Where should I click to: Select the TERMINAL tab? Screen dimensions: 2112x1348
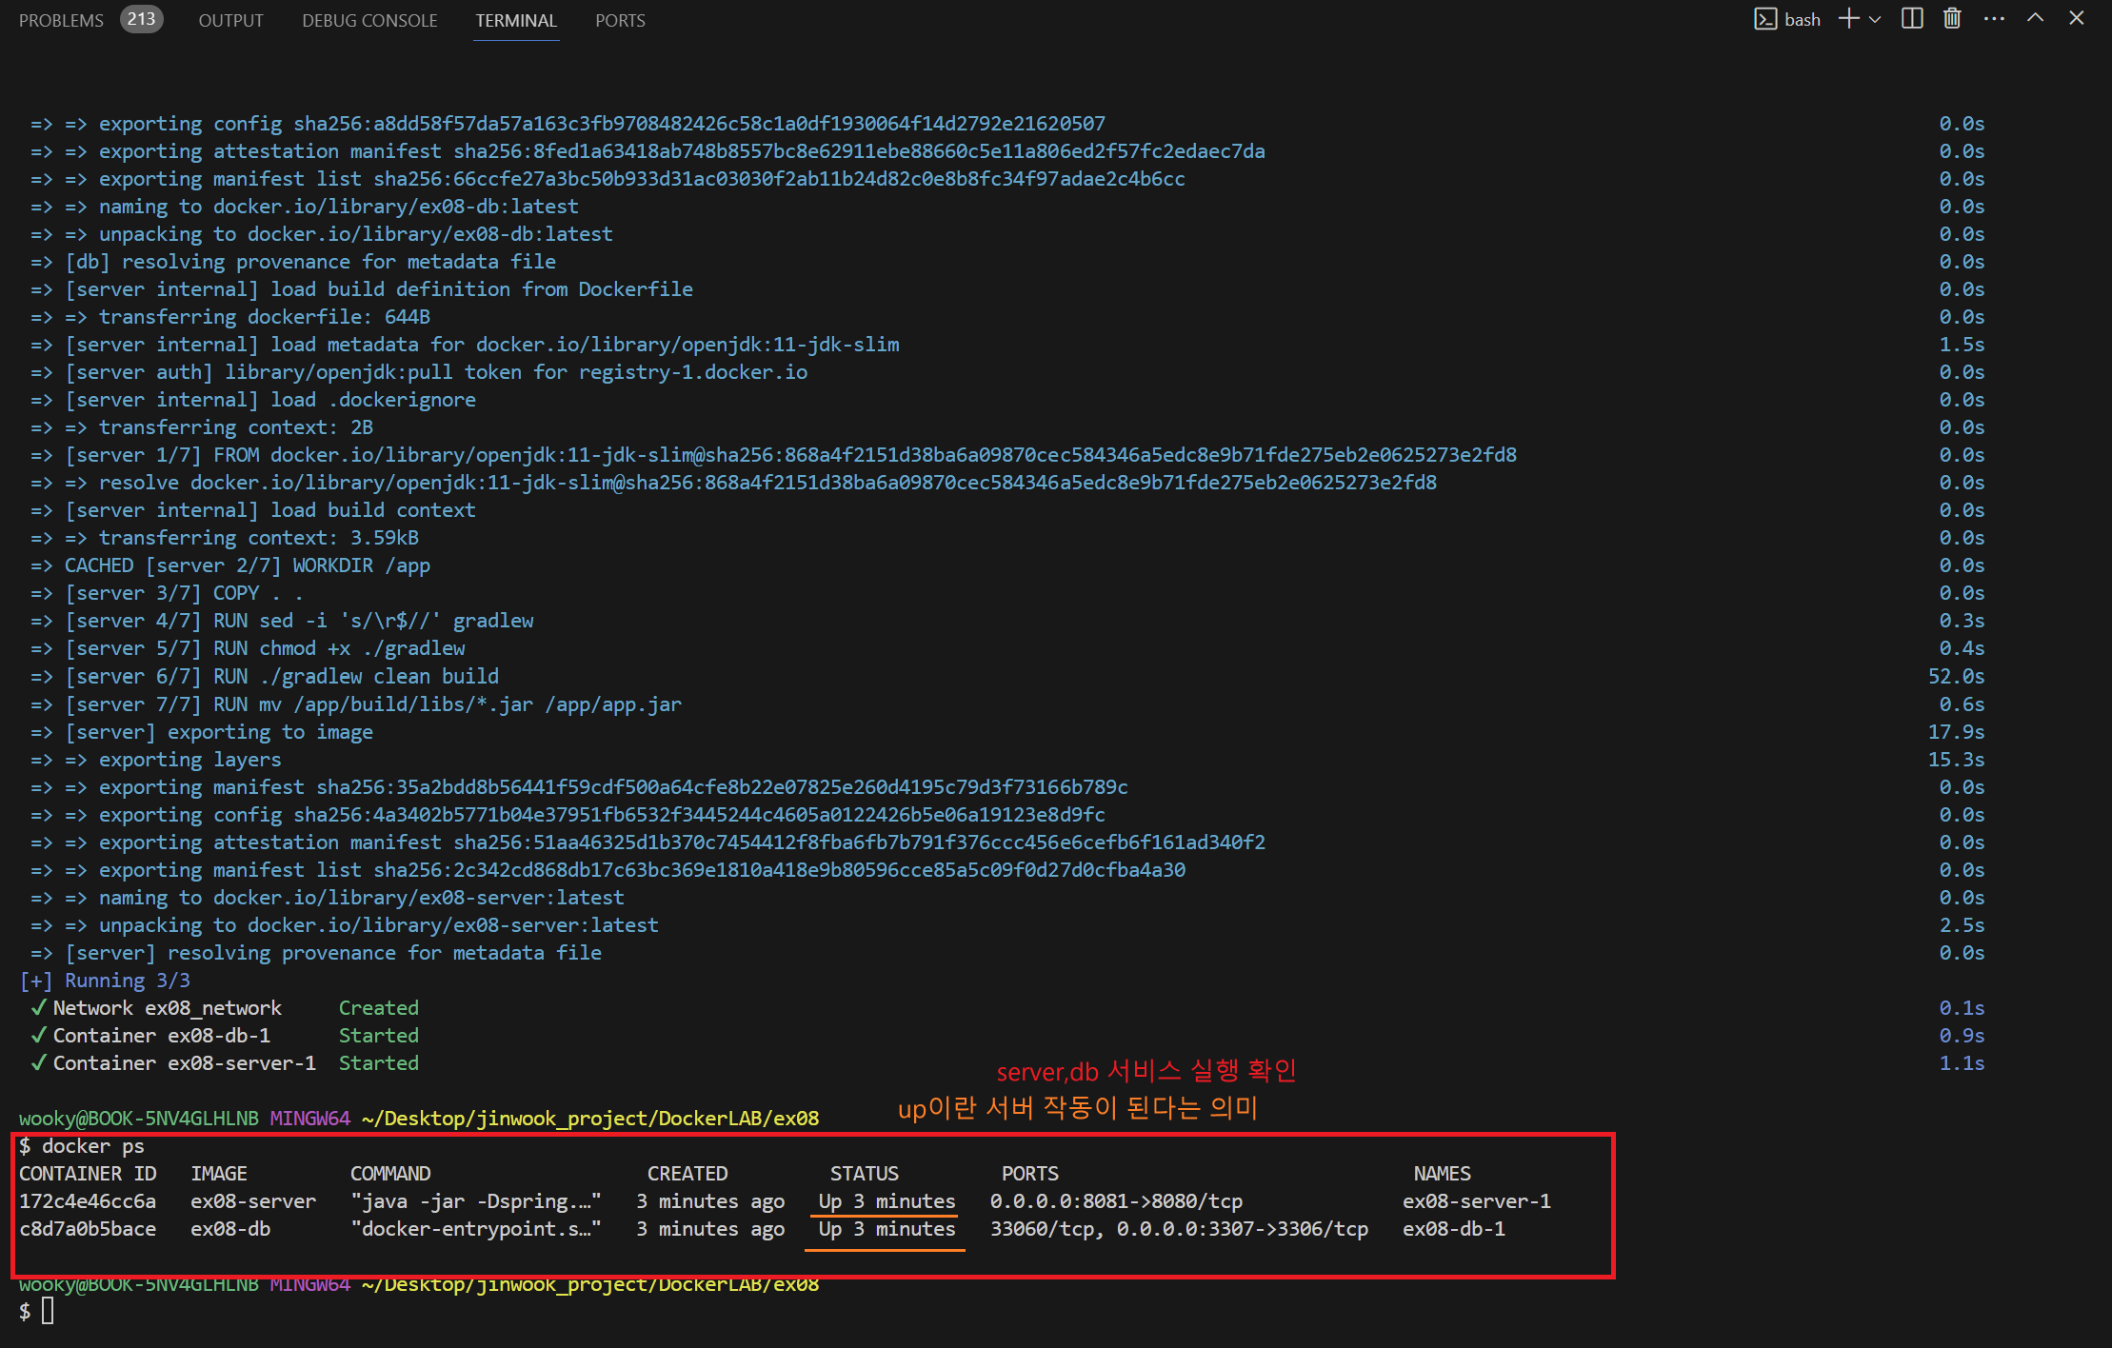pyautogui.click(x=516, y=21)
